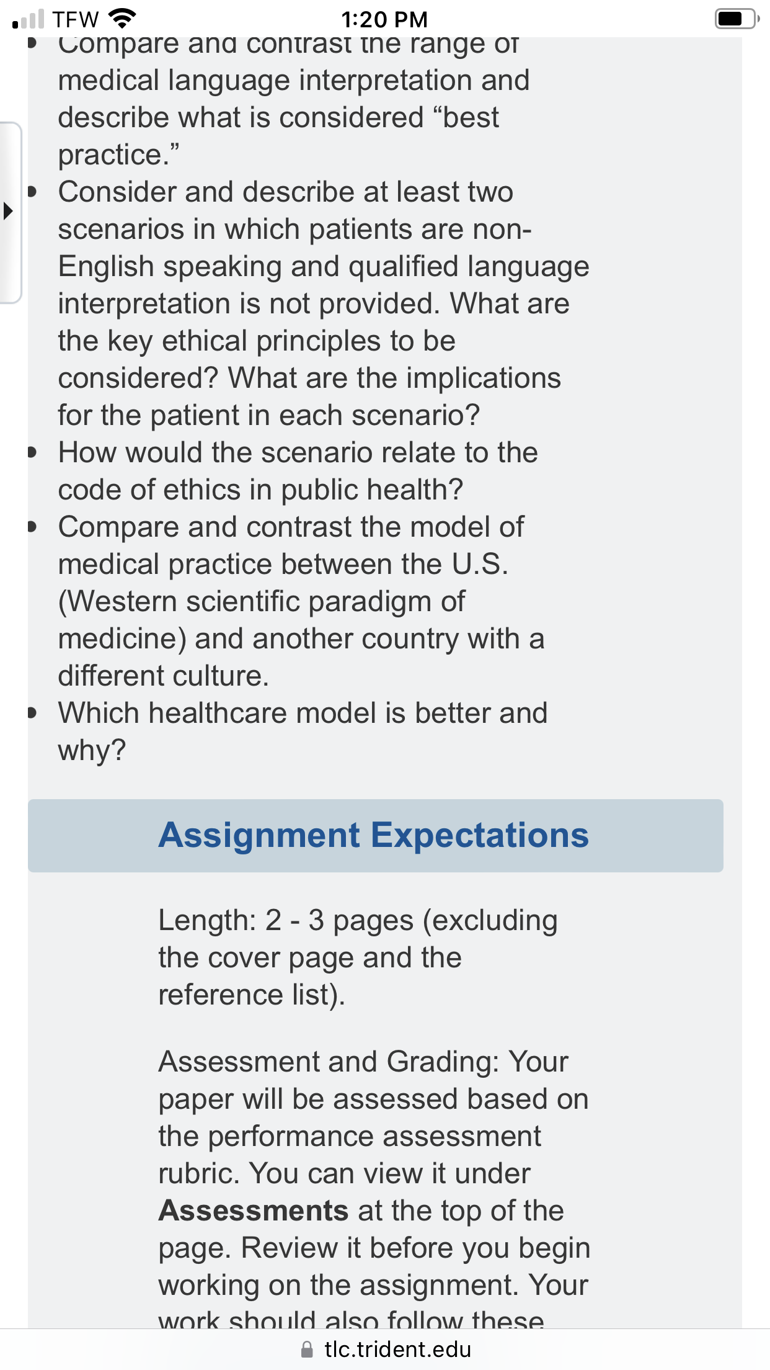This screenshot has width=770, height=1370.
Task: Tap the Wi-Fi status icon
Action: [122, 19]
